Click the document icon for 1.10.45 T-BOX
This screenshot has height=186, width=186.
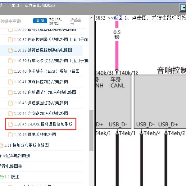pos(11,124)
